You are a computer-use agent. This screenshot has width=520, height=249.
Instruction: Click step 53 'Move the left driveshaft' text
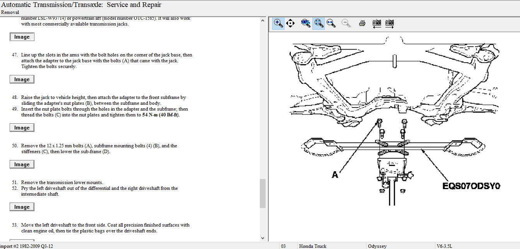coord(105,228)
